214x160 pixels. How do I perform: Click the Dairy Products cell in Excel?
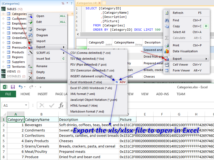(x=41, y=141)
